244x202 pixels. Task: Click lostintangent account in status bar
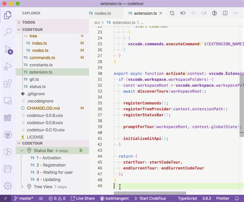tap(114, 198)
